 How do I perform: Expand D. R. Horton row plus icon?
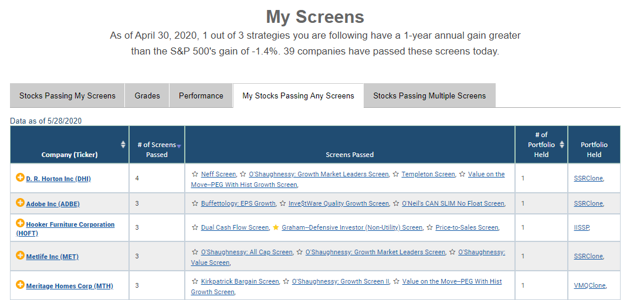20,178
